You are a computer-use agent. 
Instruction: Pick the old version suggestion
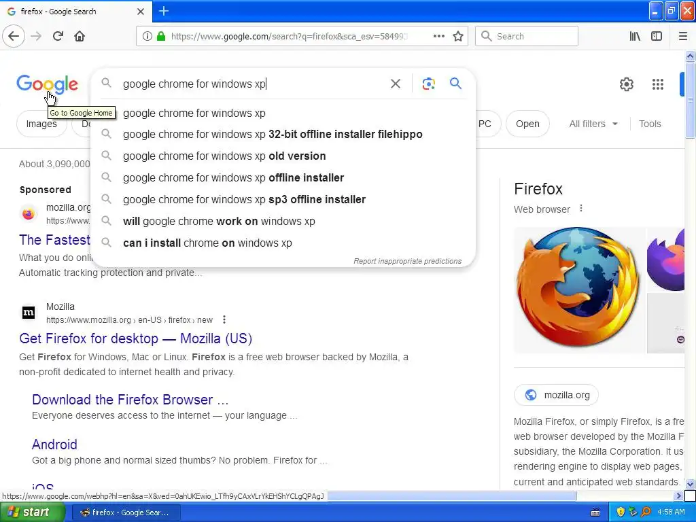[283, 156]
